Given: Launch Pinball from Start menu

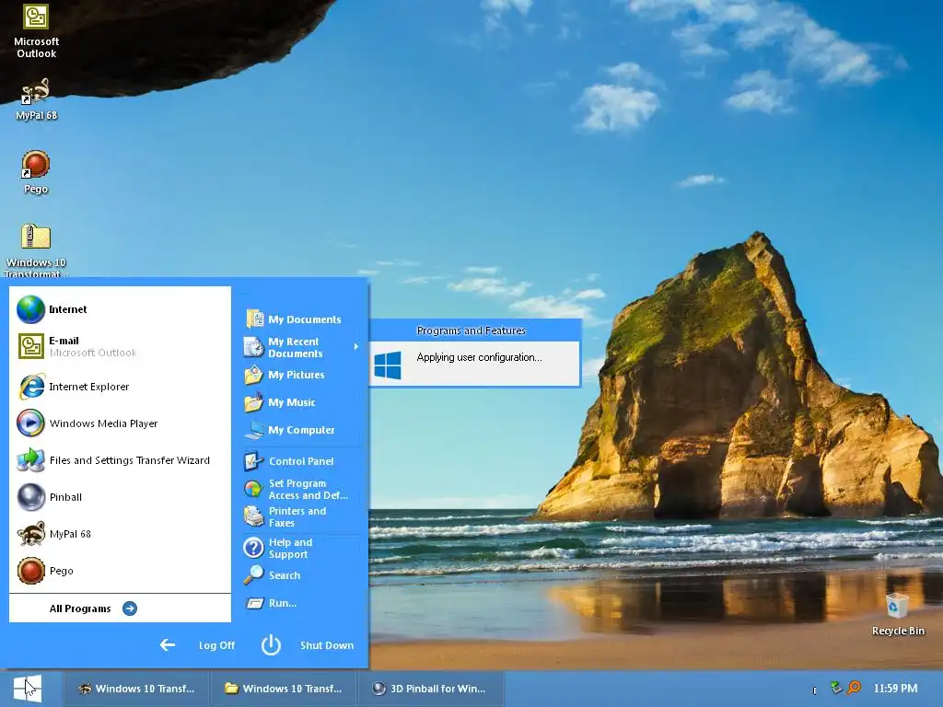Looking at the screenshot, I should [x=121, y=497].
